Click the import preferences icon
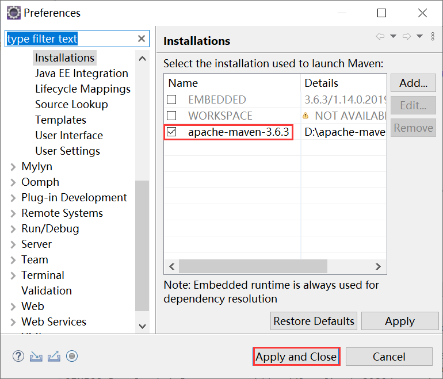This screenshot has height=379, width=443. 36,357
